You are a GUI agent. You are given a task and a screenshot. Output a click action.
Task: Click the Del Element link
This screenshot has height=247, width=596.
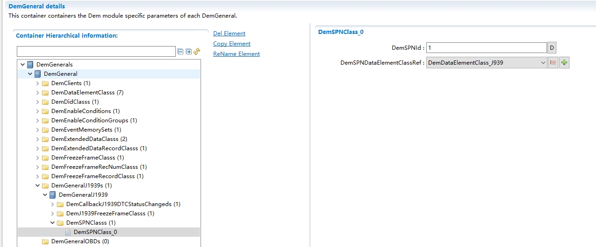(229, 33)
